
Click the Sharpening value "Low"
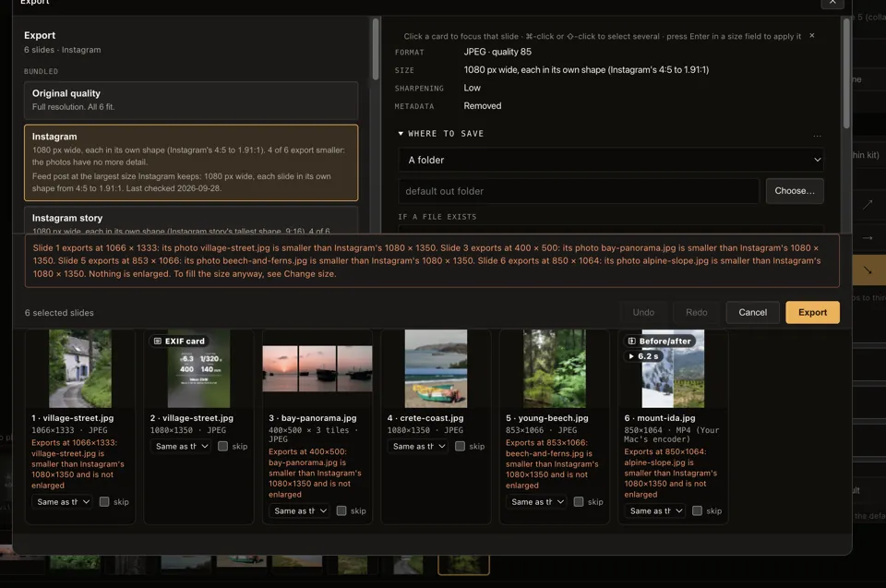473,89
